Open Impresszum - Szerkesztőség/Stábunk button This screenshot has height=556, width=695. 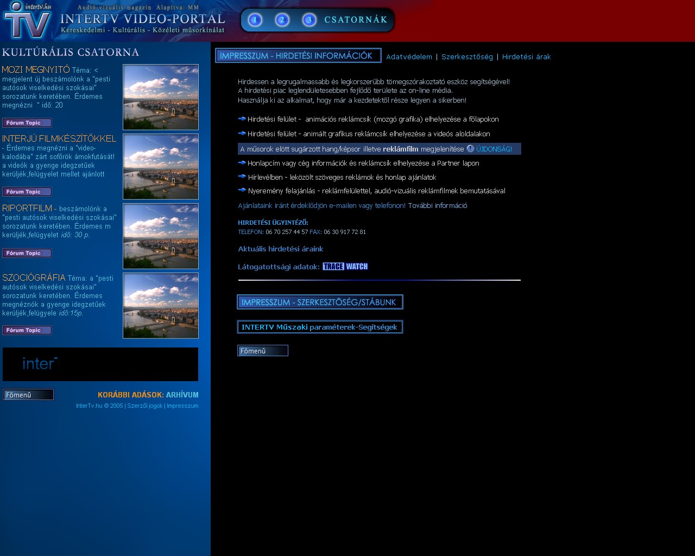320,302
